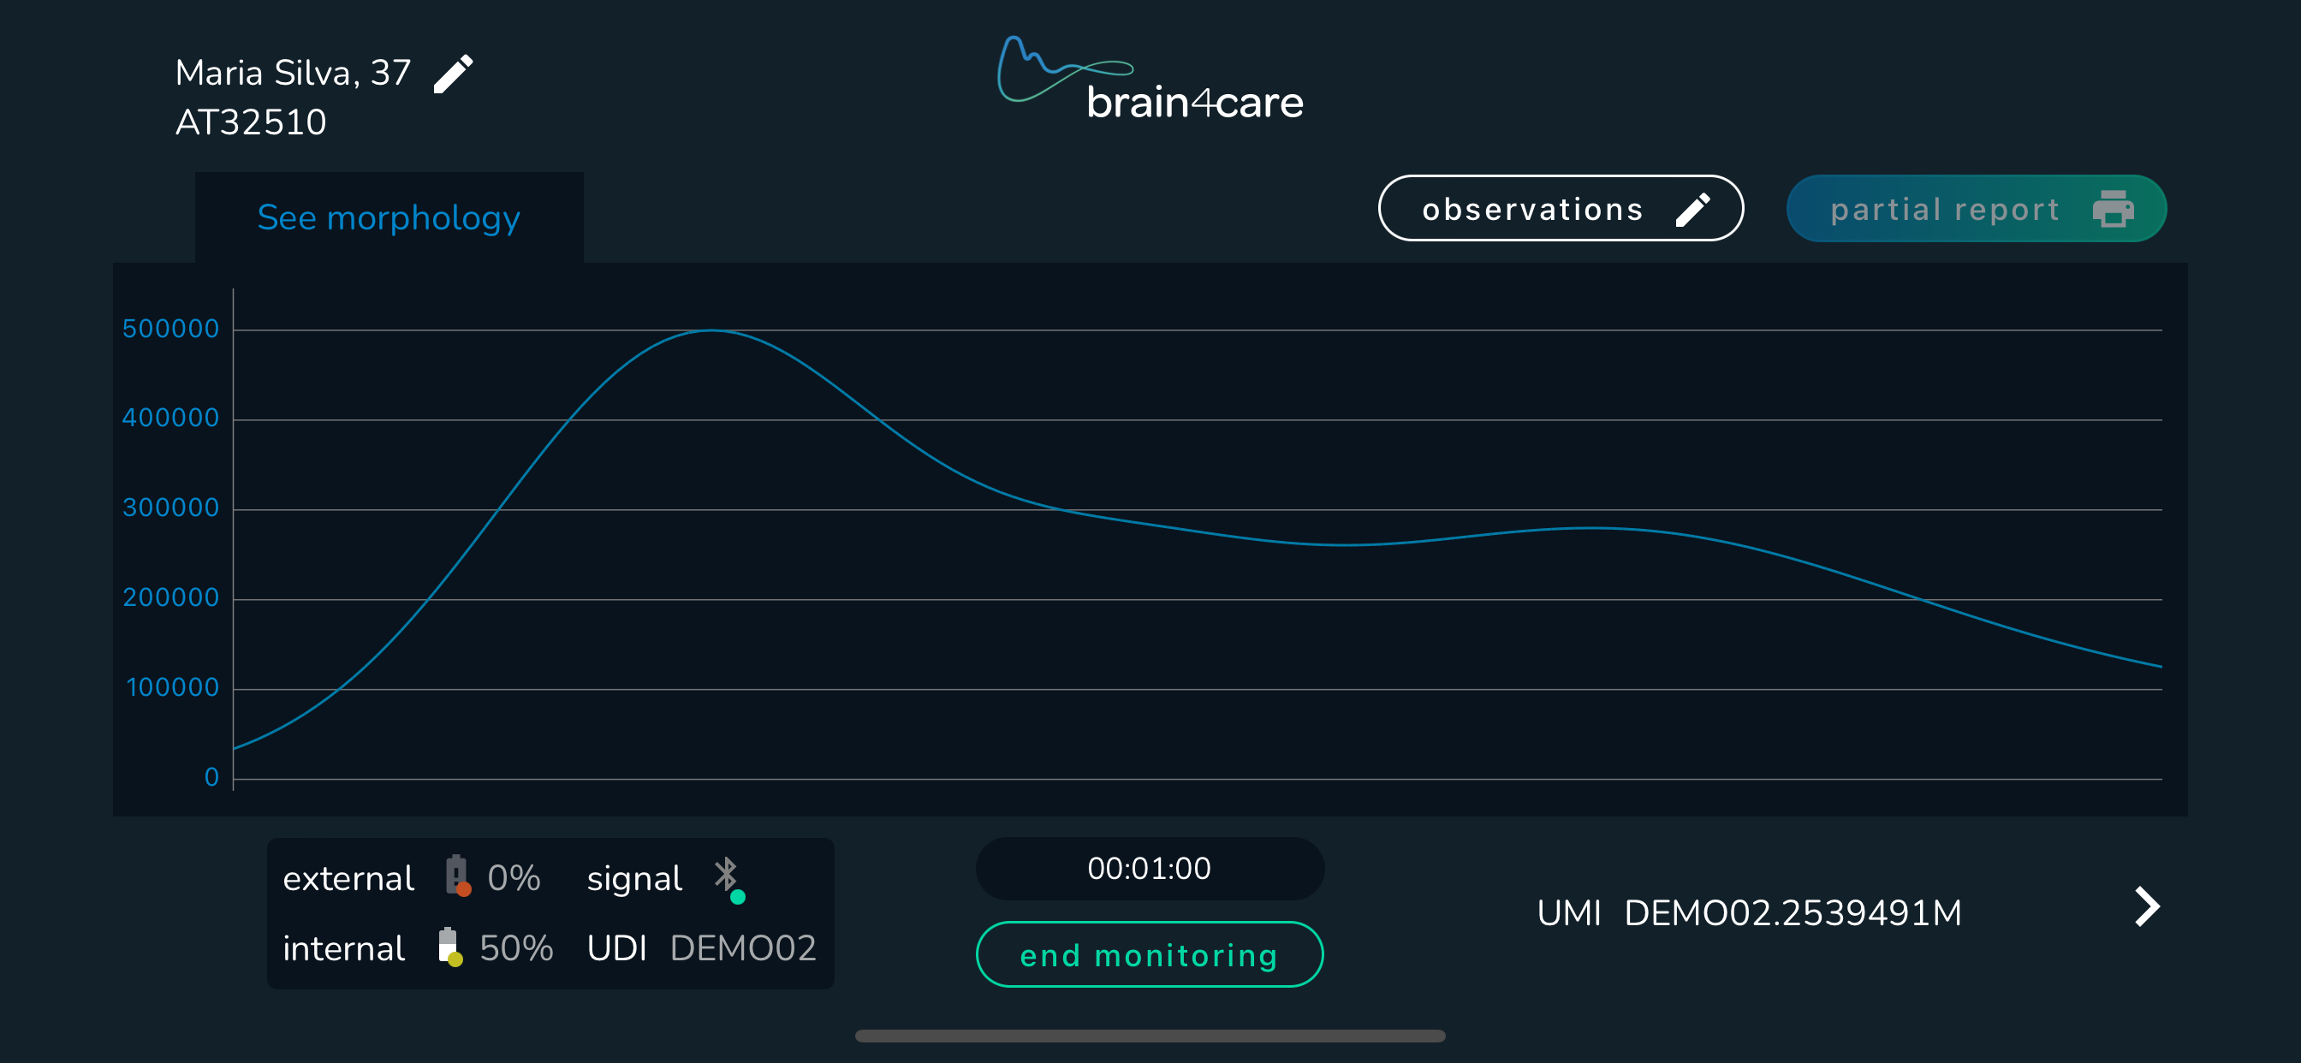Tap the 00:01:00 elapsed timer

(1149, 868)
